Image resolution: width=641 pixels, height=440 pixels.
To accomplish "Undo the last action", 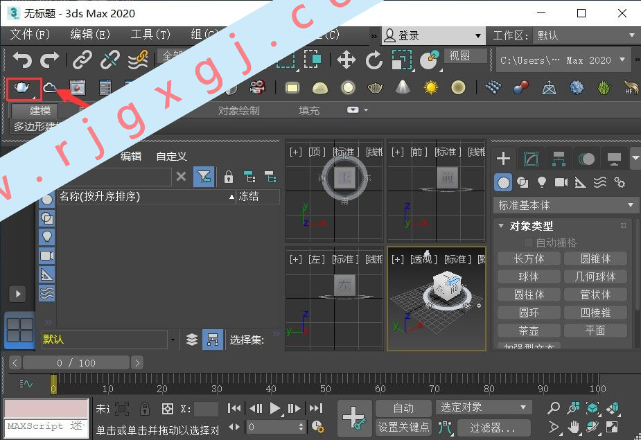I will click(22, 60).
